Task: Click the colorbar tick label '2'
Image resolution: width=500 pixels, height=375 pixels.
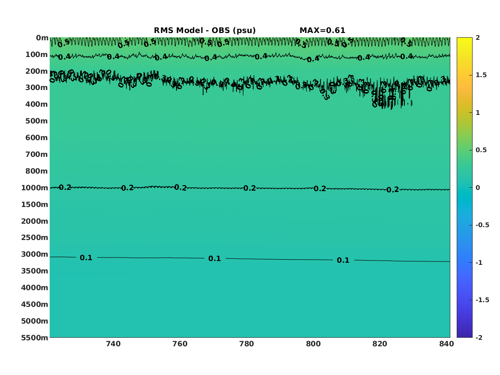Action: click(x=478, y=38)
